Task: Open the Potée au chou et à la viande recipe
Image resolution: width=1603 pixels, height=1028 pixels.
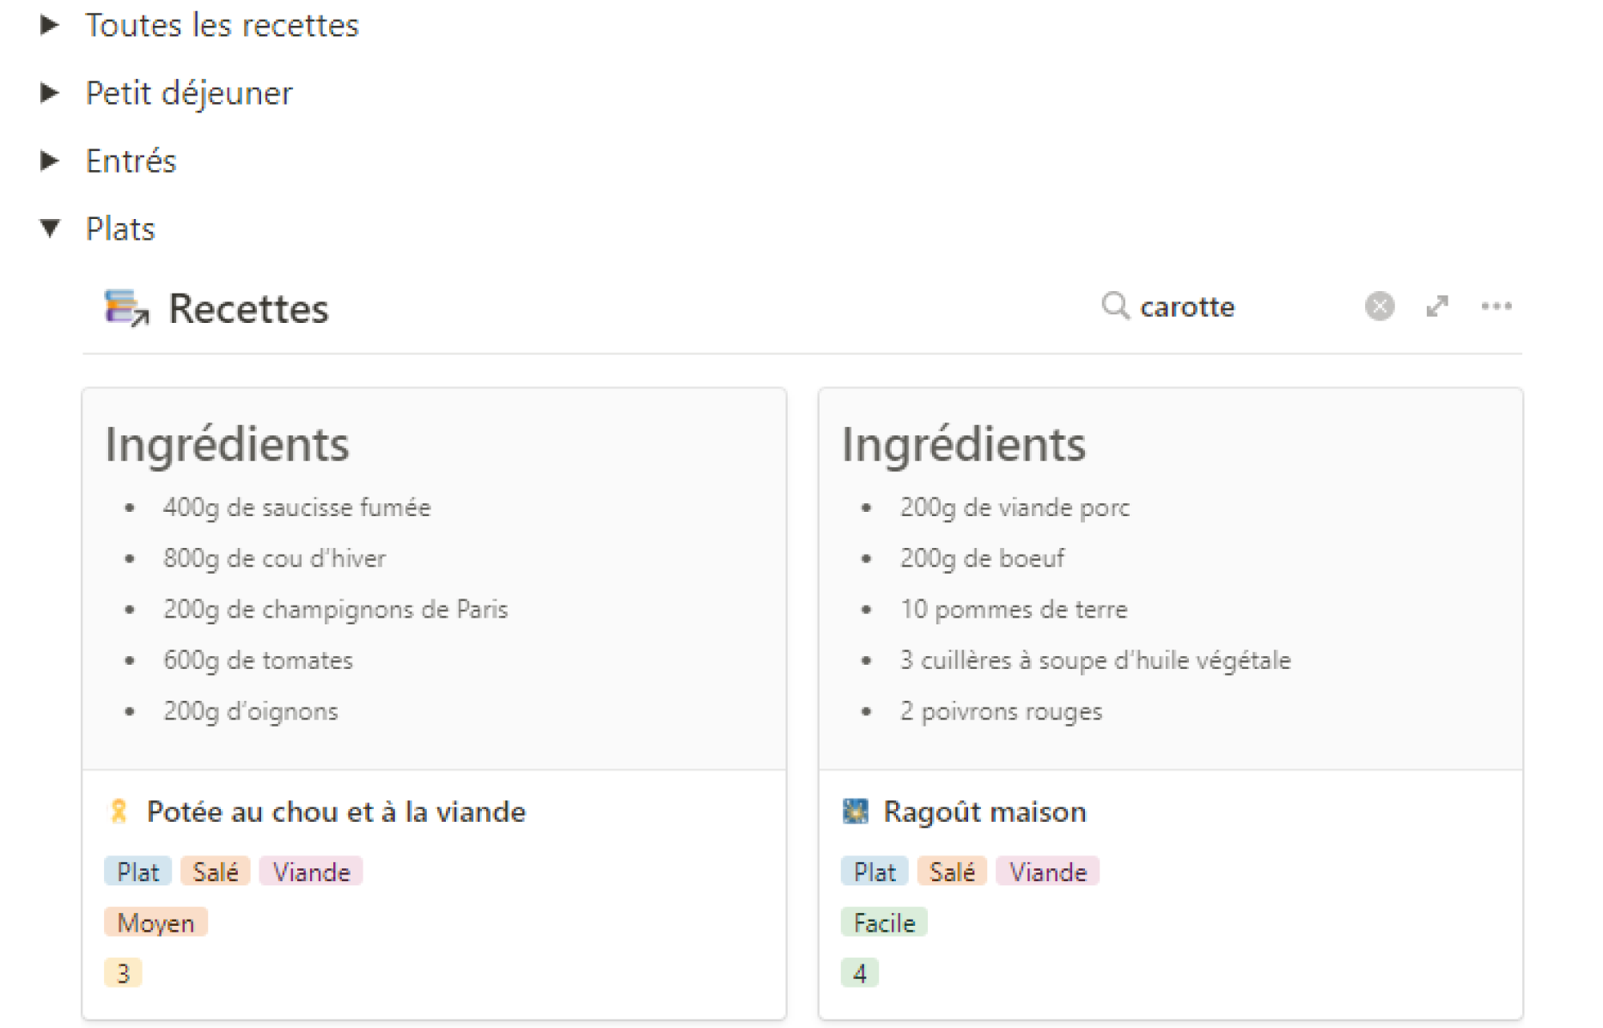Action: pos(335,811)
